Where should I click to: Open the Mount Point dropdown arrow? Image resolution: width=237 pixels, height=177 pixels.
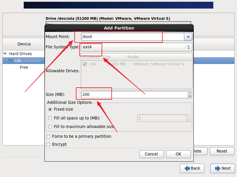[x=188, y=37]
